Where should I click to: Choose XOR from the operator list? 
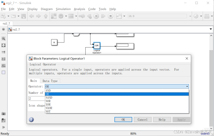click(x=117, y=105)
